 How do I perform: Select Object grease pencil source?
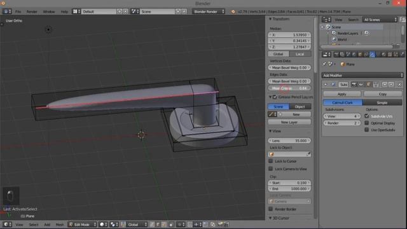(x=300, y=107)
